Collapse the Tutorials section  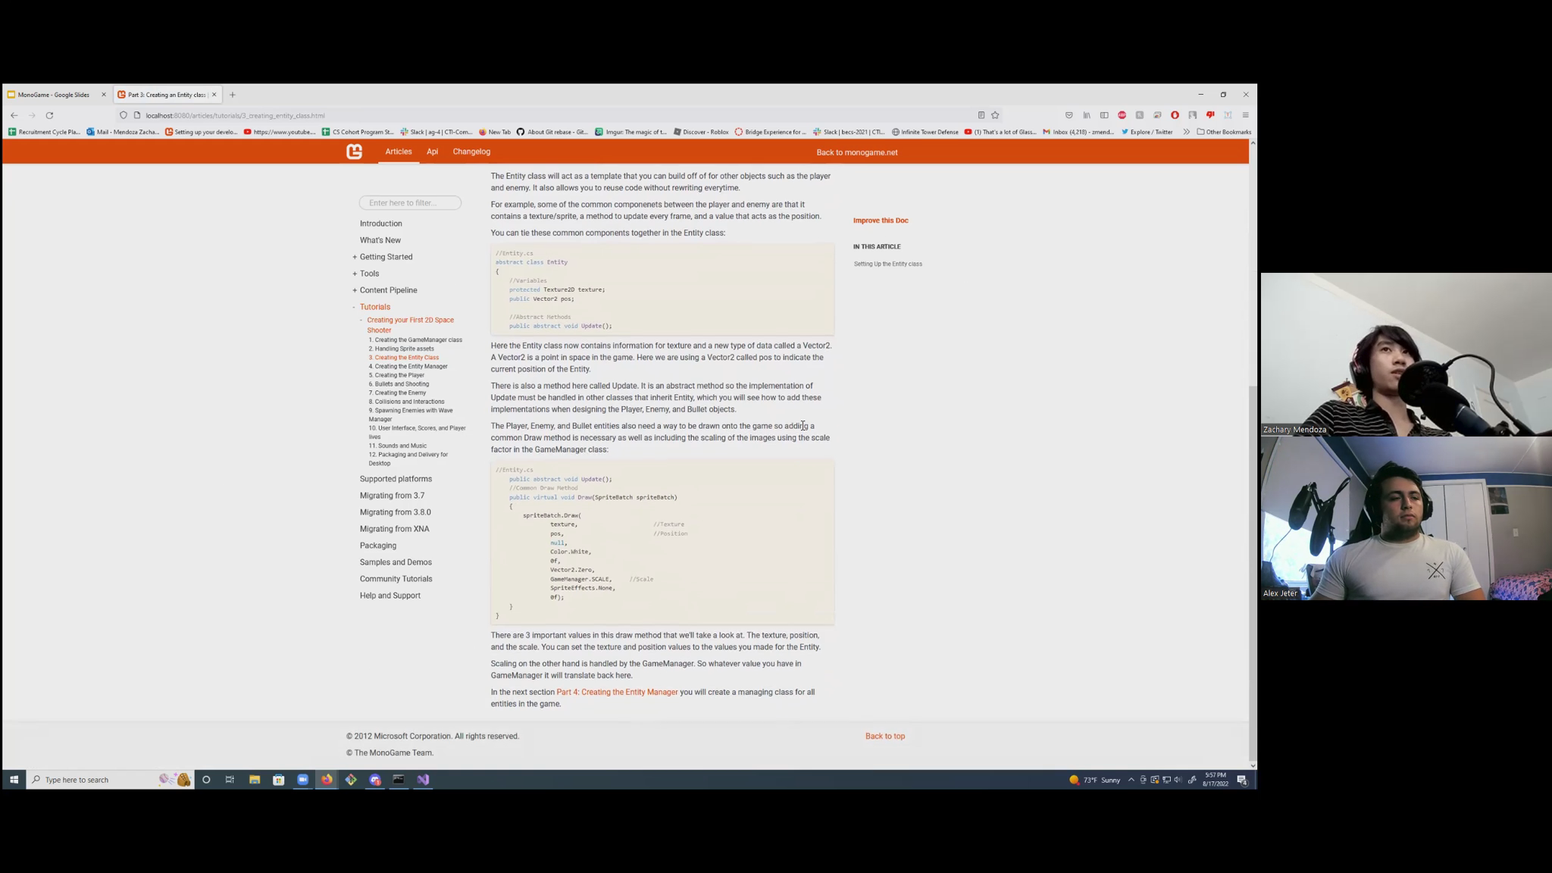354,307
